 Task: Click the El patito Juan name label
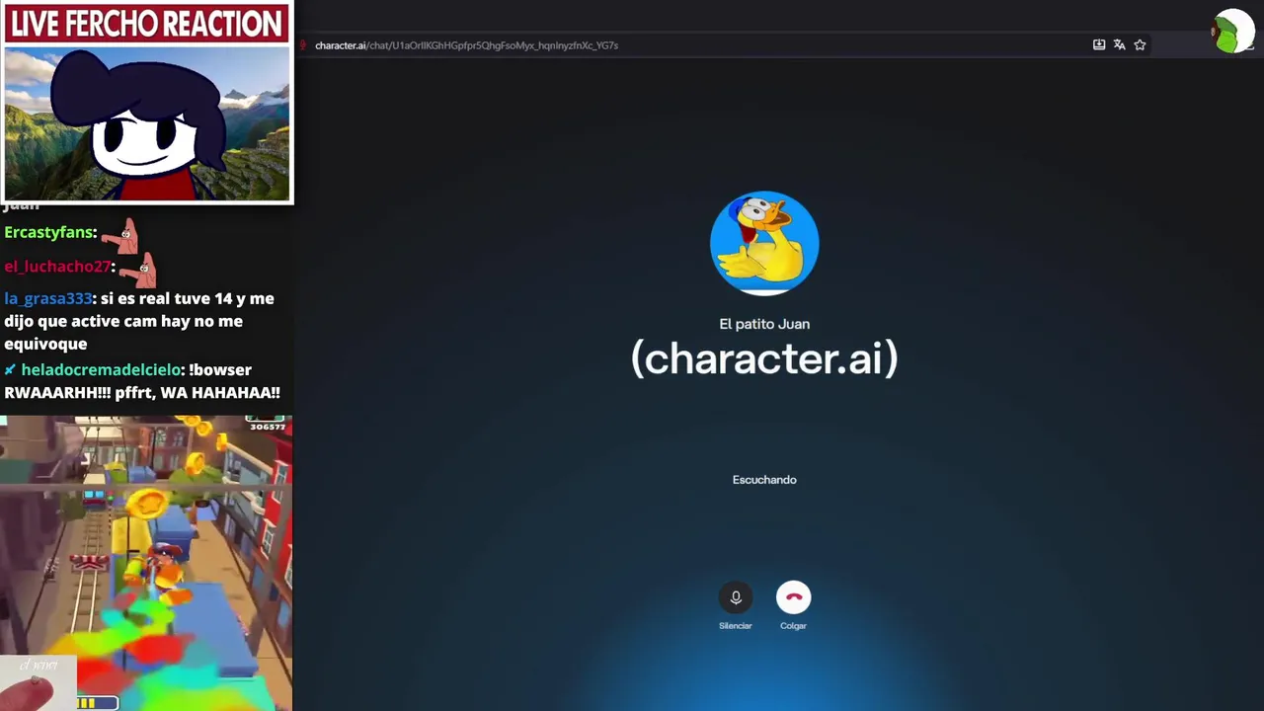coord(764,324)
